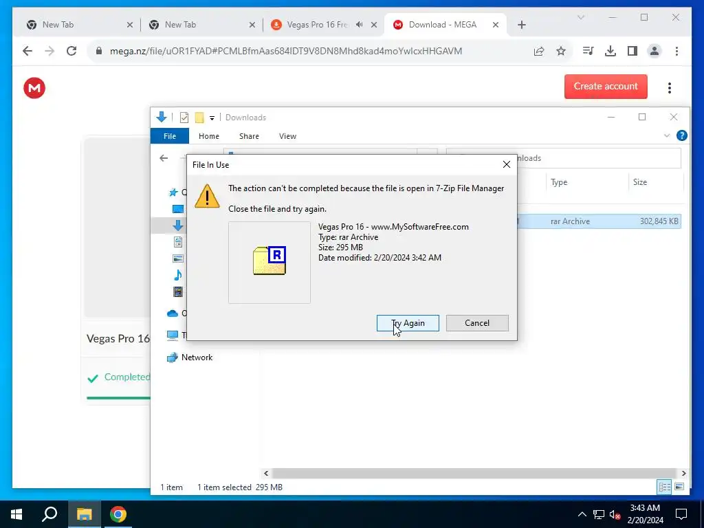Open the File tab in Explorer
704x528 pixels.
tap(170, 136)
